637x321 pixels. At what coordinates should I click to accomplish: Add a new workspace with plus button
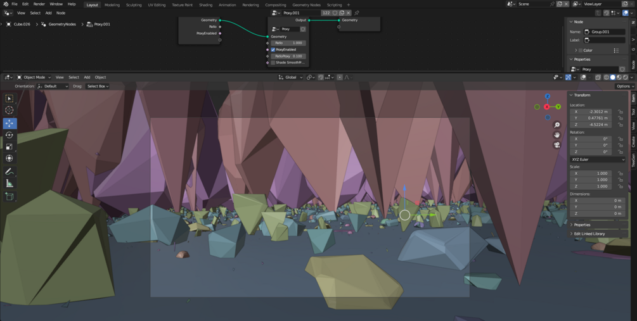[348, 5]
